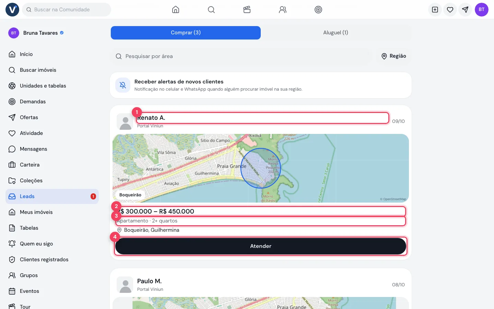
Task: Go to Carteira in the sidebar
Action: coord(52,165)
